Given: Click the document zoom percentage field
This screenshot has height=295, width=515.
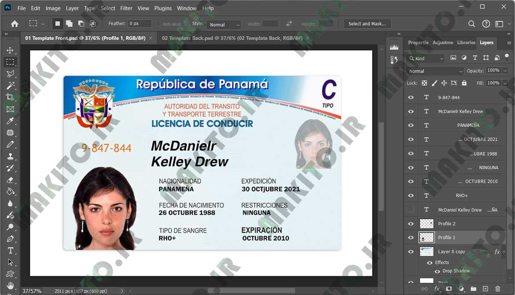Looking at the screenshot, I should point(32,291).
